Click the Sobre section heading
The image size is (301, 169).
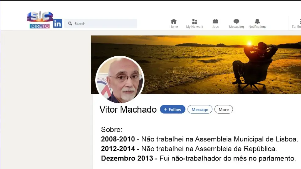click(112, 130)
